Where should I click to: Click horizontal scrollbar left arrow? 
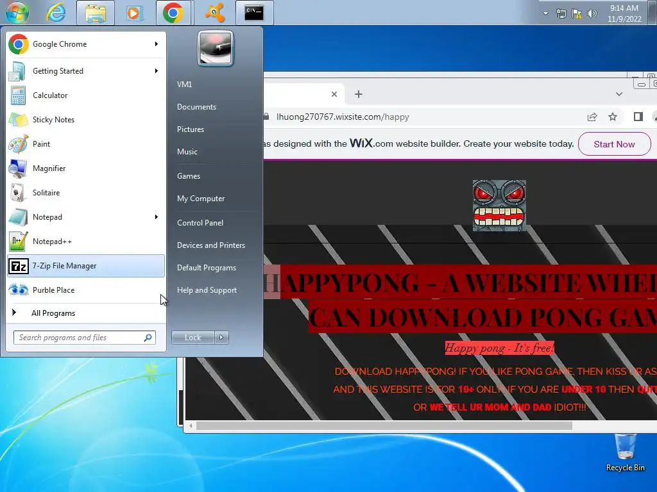pyautogui.click(x=191, y=426)
